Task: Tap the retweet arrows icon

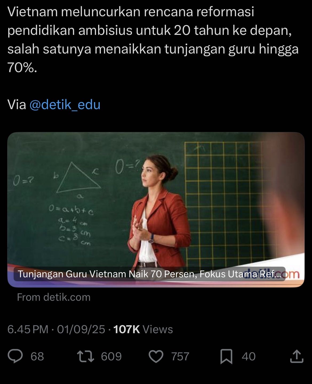Action: click(85, 356)
